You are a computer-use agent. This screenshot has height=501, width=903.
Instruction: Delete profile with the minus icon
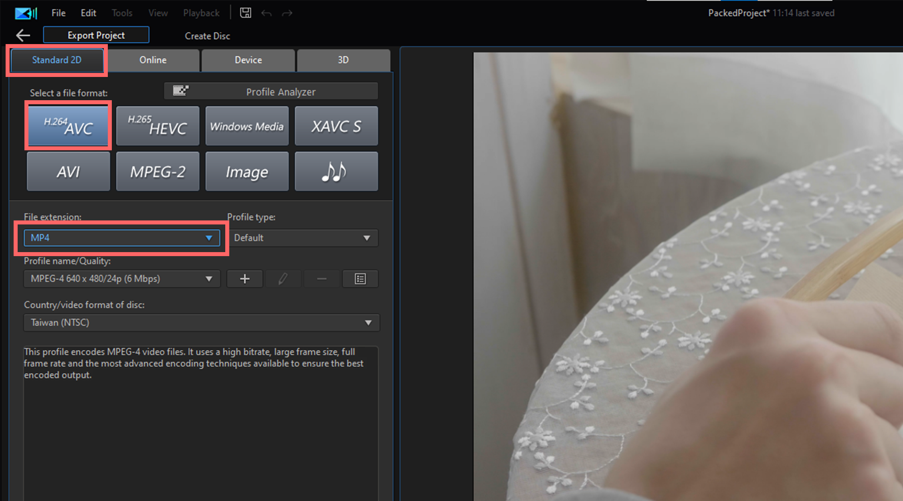(x=321, y=279)
